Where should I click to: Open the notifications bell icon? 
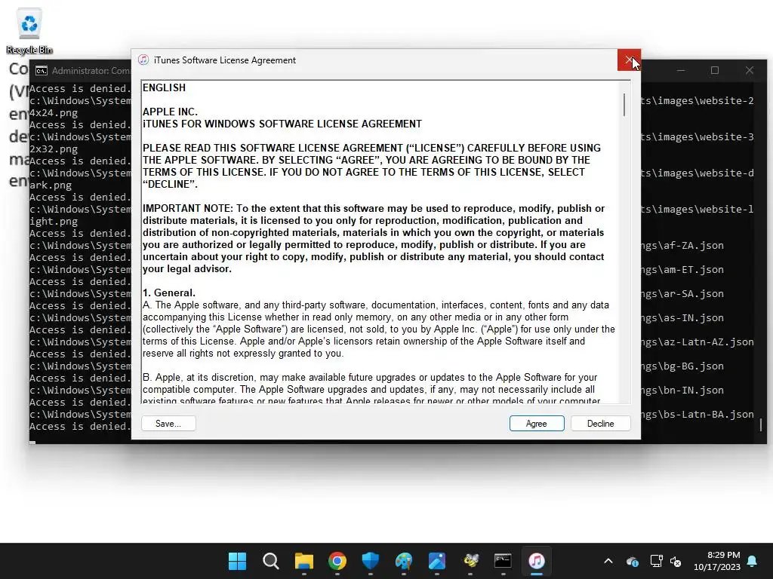pyautogui.click(x=753, y=561)
